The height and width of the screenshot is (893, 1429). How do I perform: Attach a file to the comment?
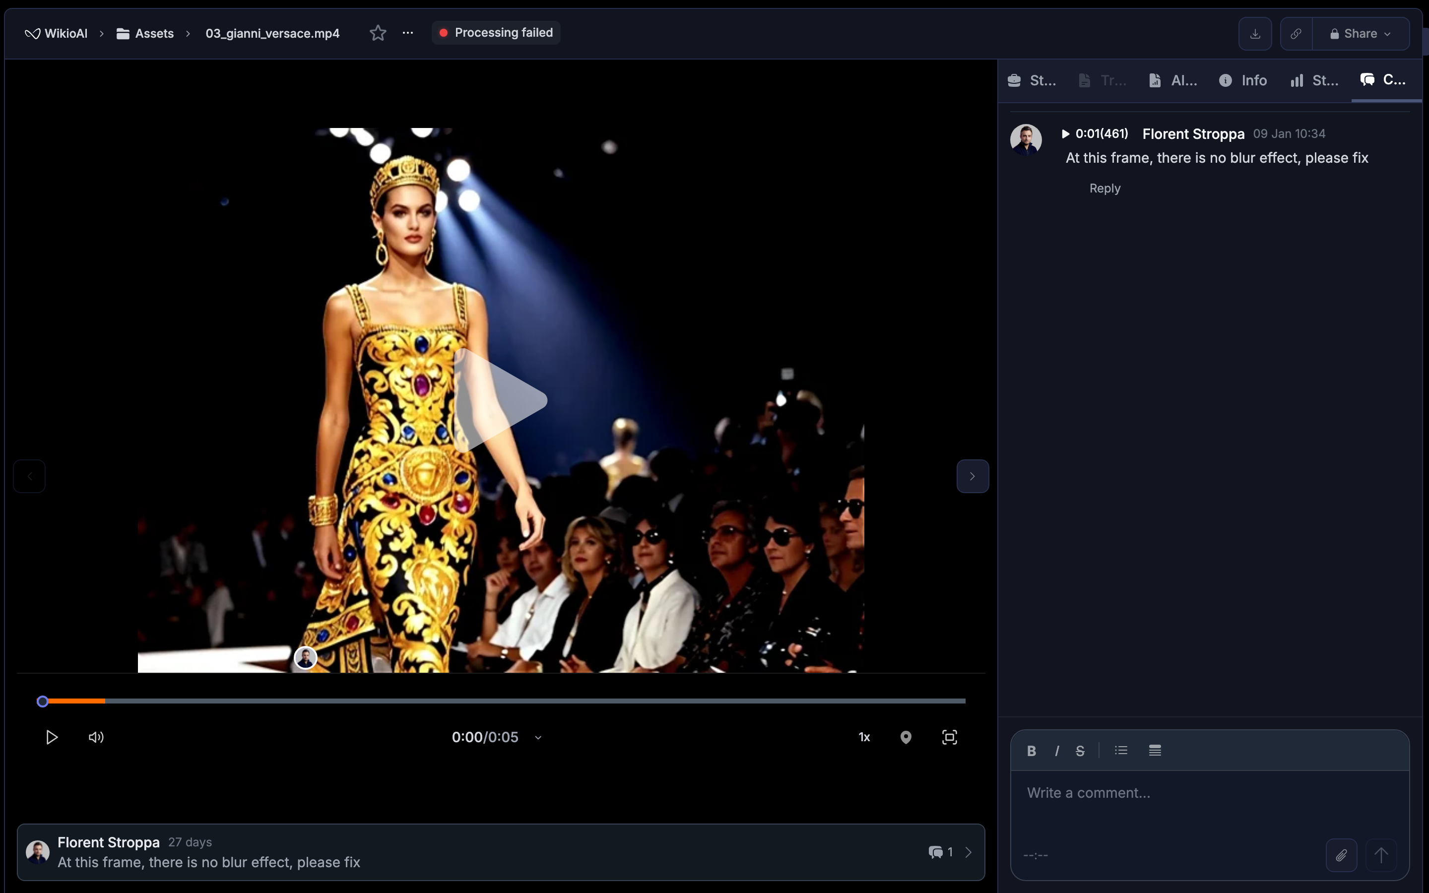[x=1341, y=855]
